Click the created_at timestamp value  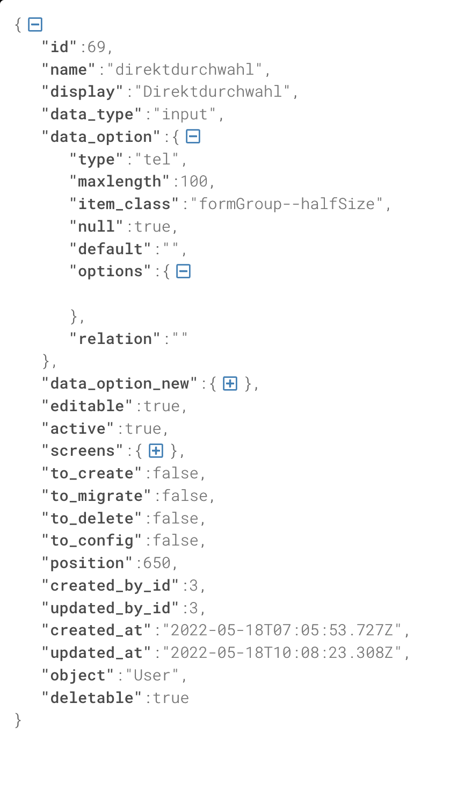coord(282,630)
